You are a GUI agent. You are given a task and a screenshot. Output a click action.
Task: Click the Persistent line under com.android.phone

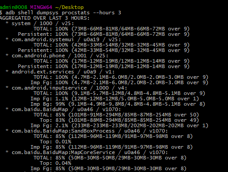pos(104,66)
